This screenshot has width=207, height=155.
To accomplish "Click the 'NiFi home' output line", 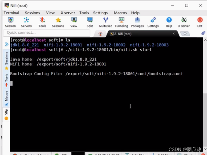I will click(58, 64).
